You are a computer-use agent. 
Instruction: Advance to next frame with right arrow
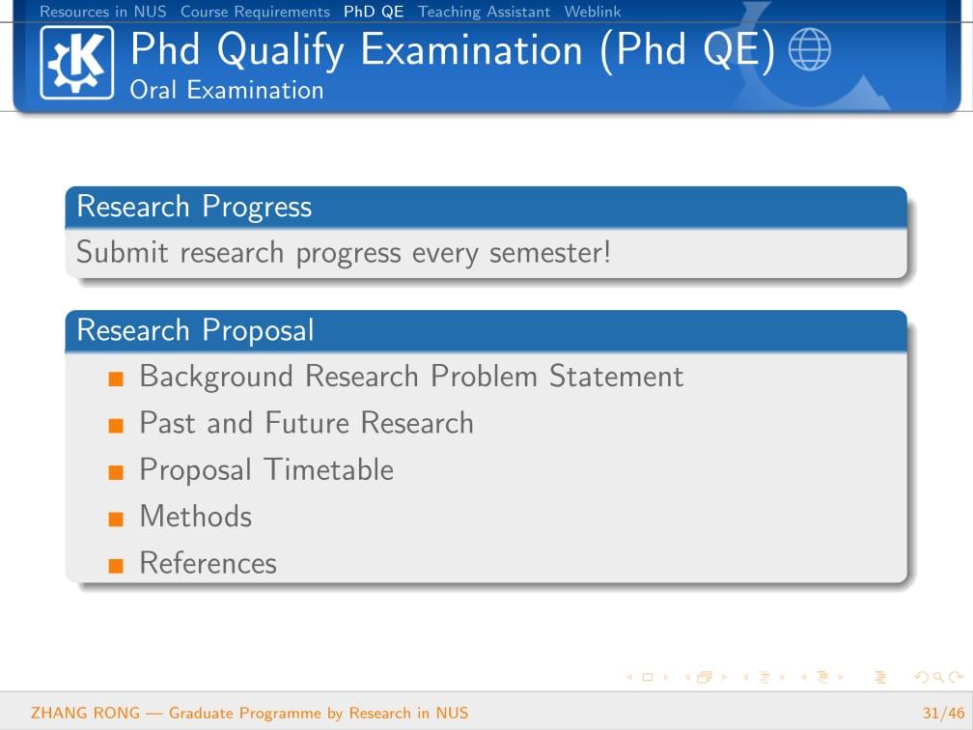[724, 677]
